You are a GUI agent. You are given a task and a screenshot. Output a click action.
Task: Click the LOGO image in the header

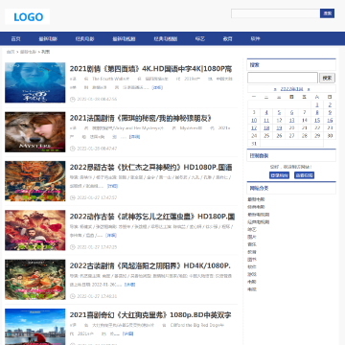tap(28, 16)
